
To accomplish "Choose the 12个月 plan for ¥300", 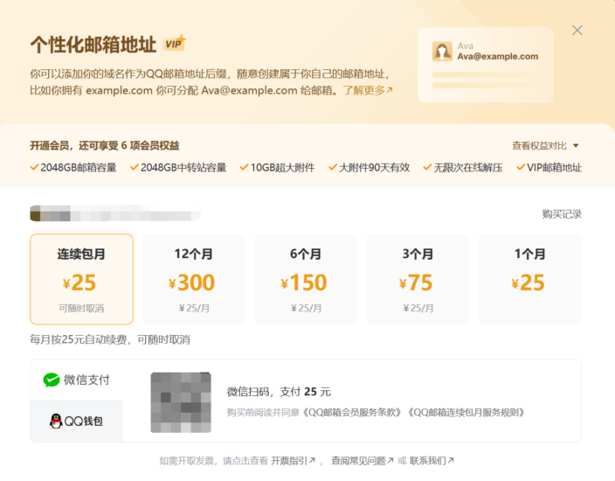I will click(x=193, y=279).
